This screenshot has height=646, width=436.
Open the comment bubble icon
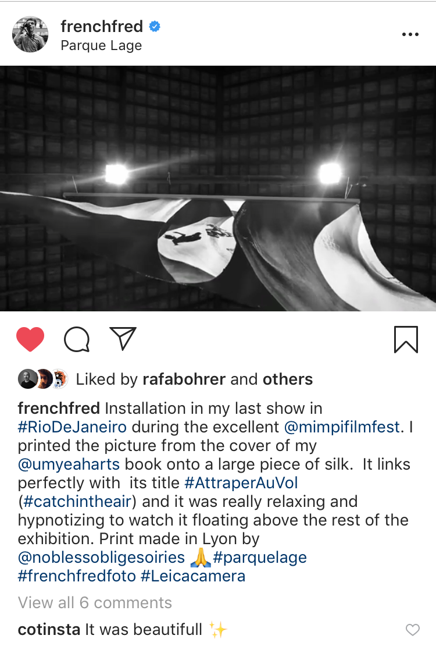click(x=77, y=339)
